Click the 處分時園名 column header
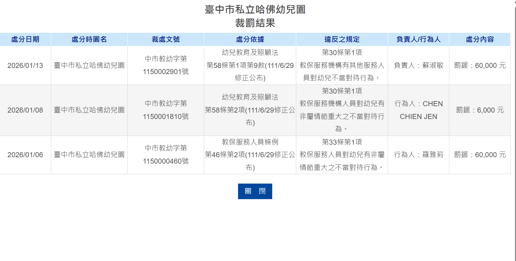Image resolution: width=516 pixels, height=261 pixels. coord(89,40)
